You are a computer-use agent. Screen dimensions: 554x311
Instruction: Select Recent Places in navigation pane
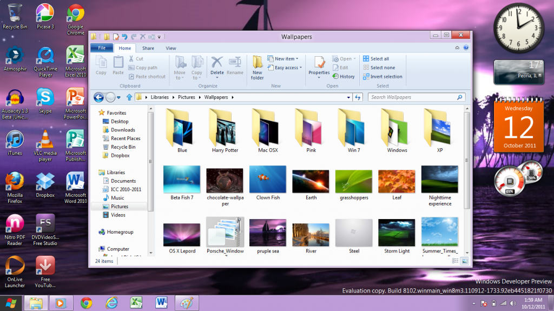126,138
